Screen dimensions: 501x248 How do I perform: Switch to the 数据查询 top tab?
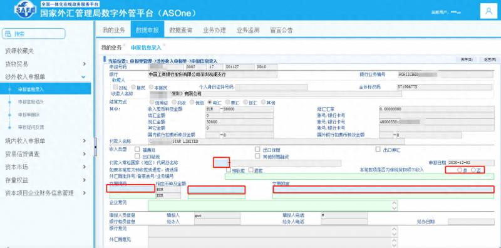181,30
